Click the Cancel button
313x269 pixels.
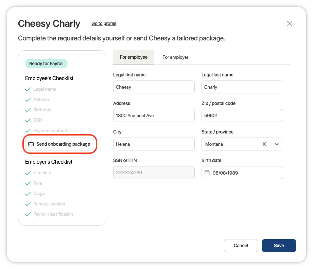[x=241, y=246]
